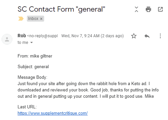Open the sender's profile avatar
The width and height of the screenshot is (168, 120).
tap(7, 39)
